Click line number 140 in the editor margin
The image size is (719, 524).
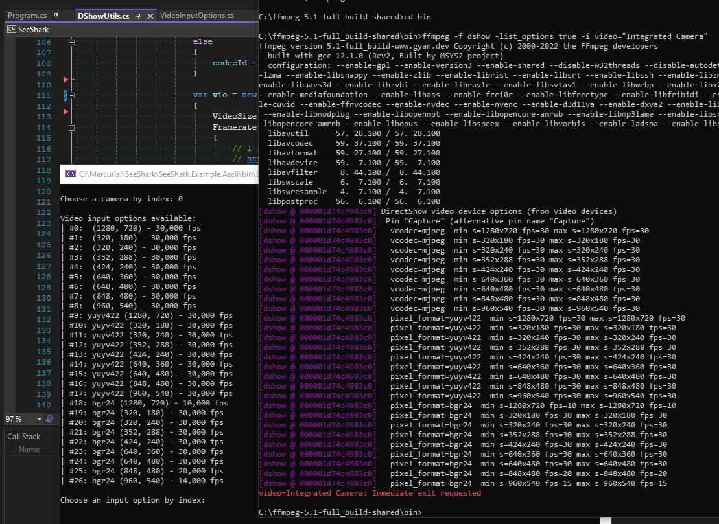pyautogui.click(x=44, y=405)
